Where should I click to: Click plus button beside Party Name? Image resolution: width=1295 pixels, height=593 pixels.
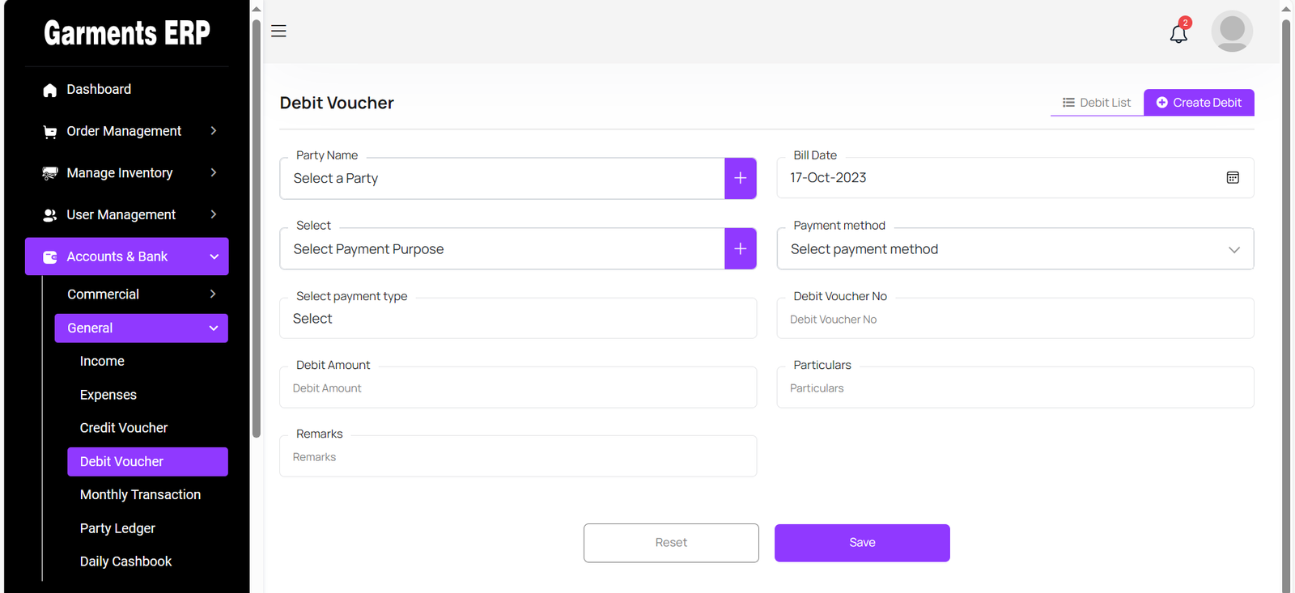(740, 178)
